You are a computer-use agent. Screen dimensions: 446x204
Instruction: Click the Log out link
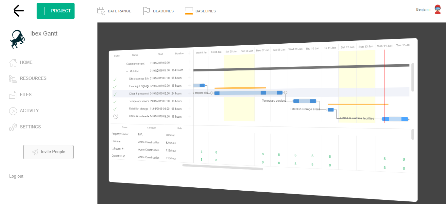(x=16, y=176)
